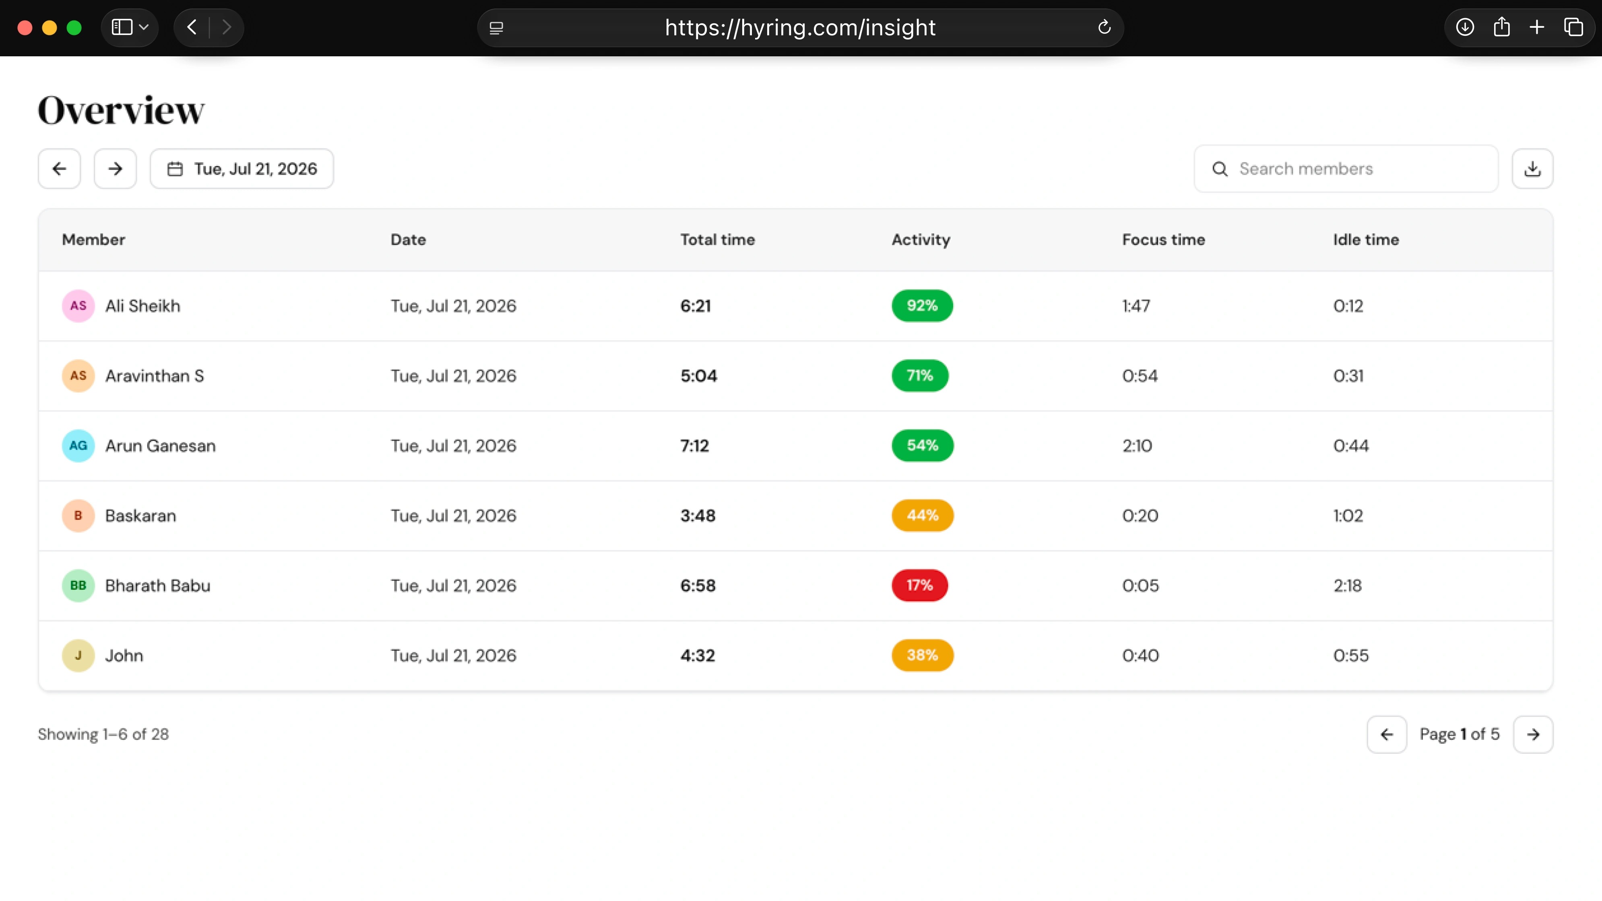This screenshot has width=1602, height=901.
Task: Go to previous date arrow button
Action: click(x=59, y=169)
